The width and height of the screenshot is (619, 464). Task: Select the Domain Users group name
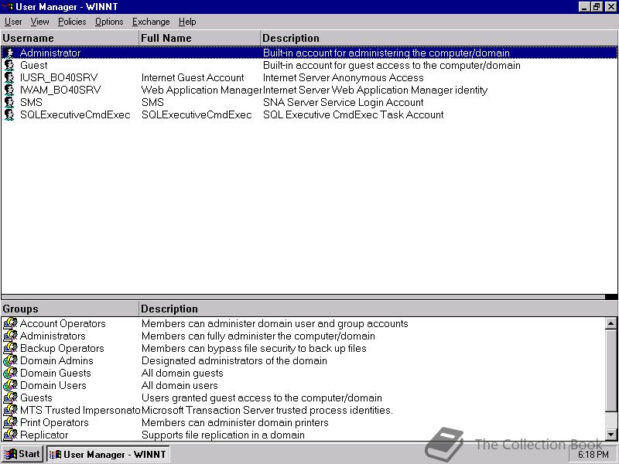click(x=53, y=385)
